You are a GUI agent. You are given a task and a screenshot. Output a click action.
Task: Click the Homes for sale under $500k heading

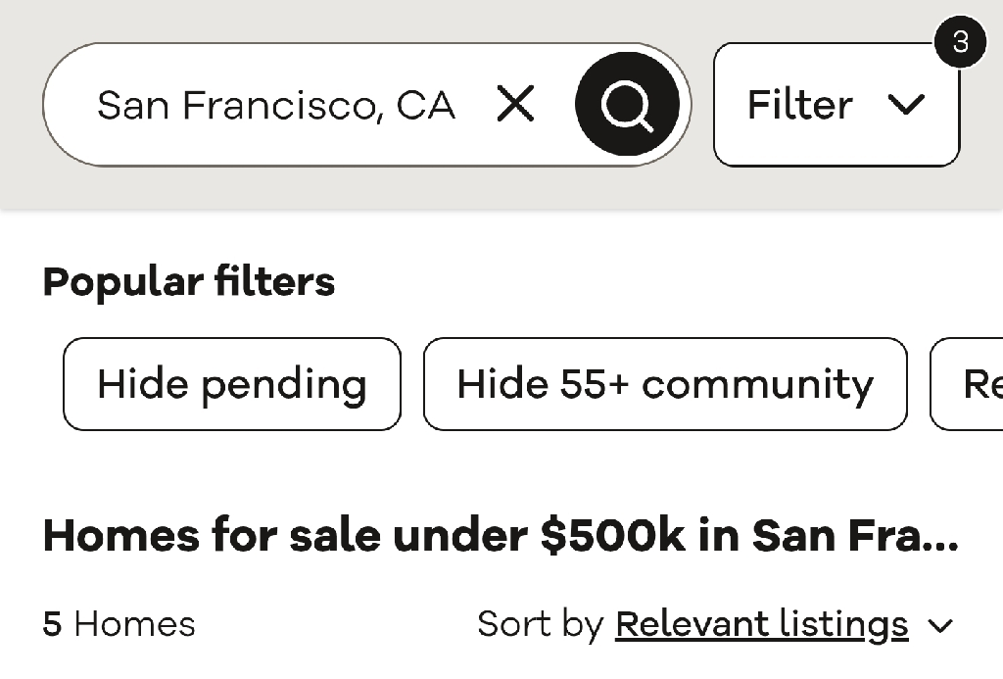[501, 535]
